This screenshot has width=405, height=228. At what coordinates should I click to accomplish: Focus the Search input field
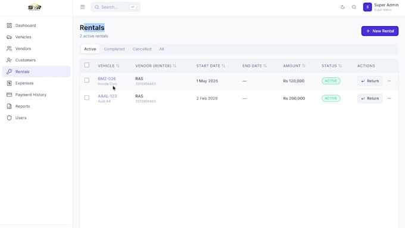point(115,7)
